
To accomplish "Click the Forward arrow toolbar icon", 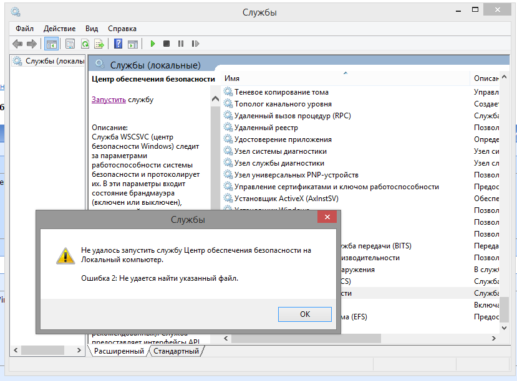I will [x=31, y=44].
